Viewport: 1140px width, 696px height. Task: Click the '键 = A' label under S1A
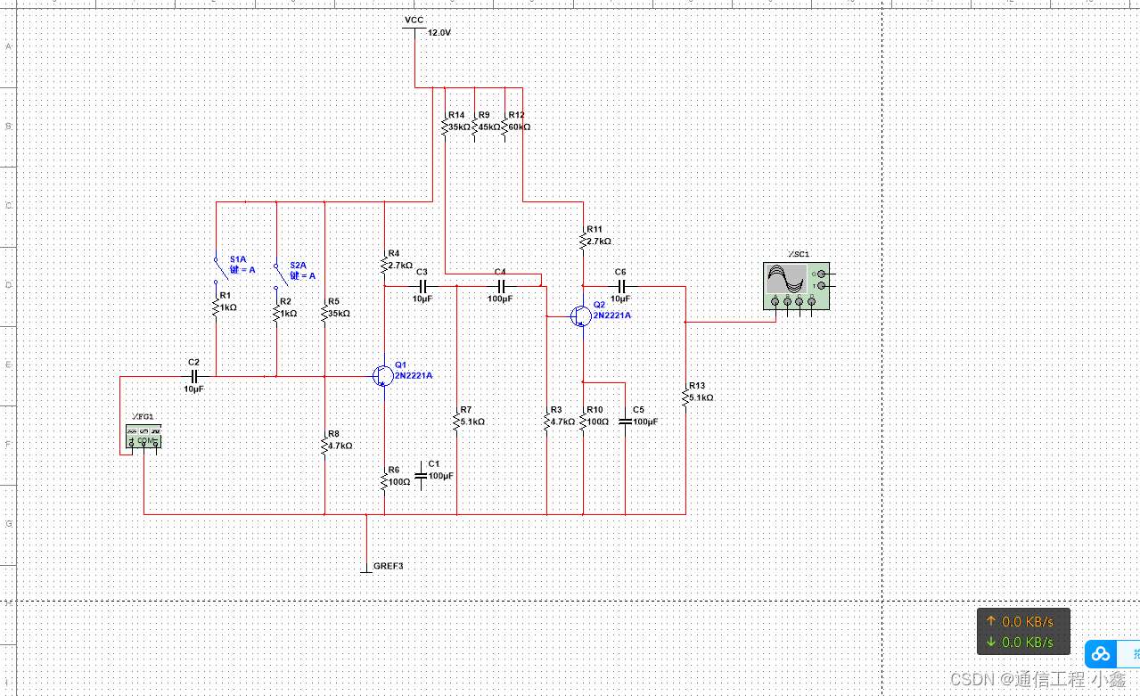(x=242, y=269)
